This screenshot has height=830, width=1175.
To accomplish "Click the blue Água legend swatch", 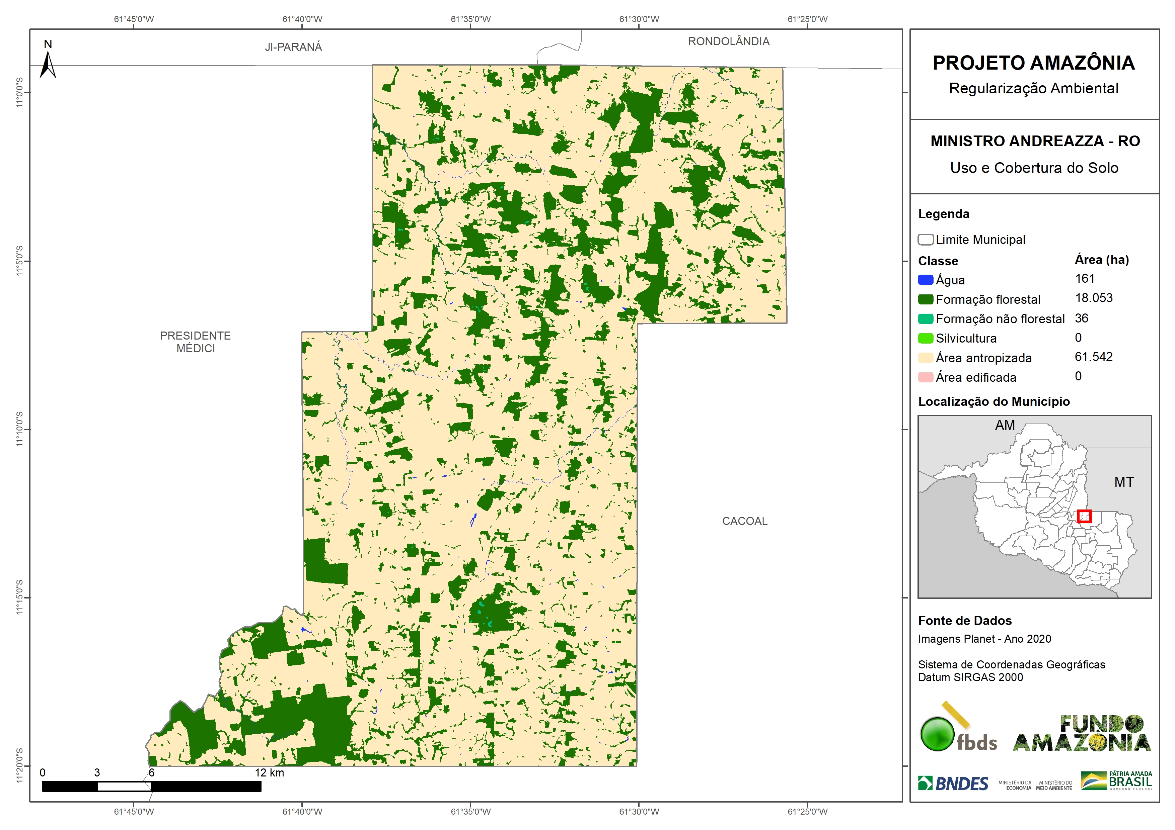I will click(x=925, y=280).
